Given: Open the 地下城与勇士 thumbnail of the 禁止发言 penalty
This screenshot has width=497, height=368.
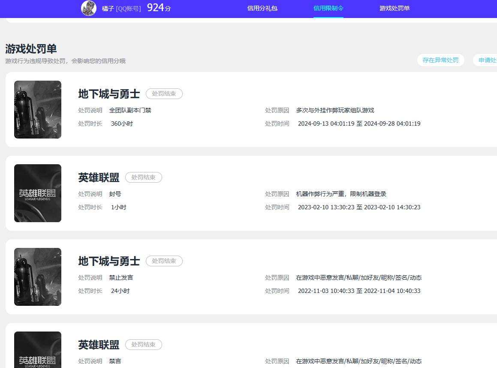Looking at the screenshot, I should coord(38,277).
